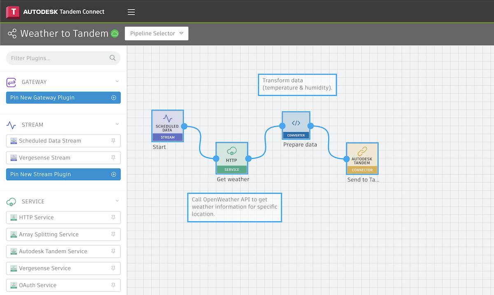
Task: Select the Vergesense Stream plugin
Action: (63, 158)
